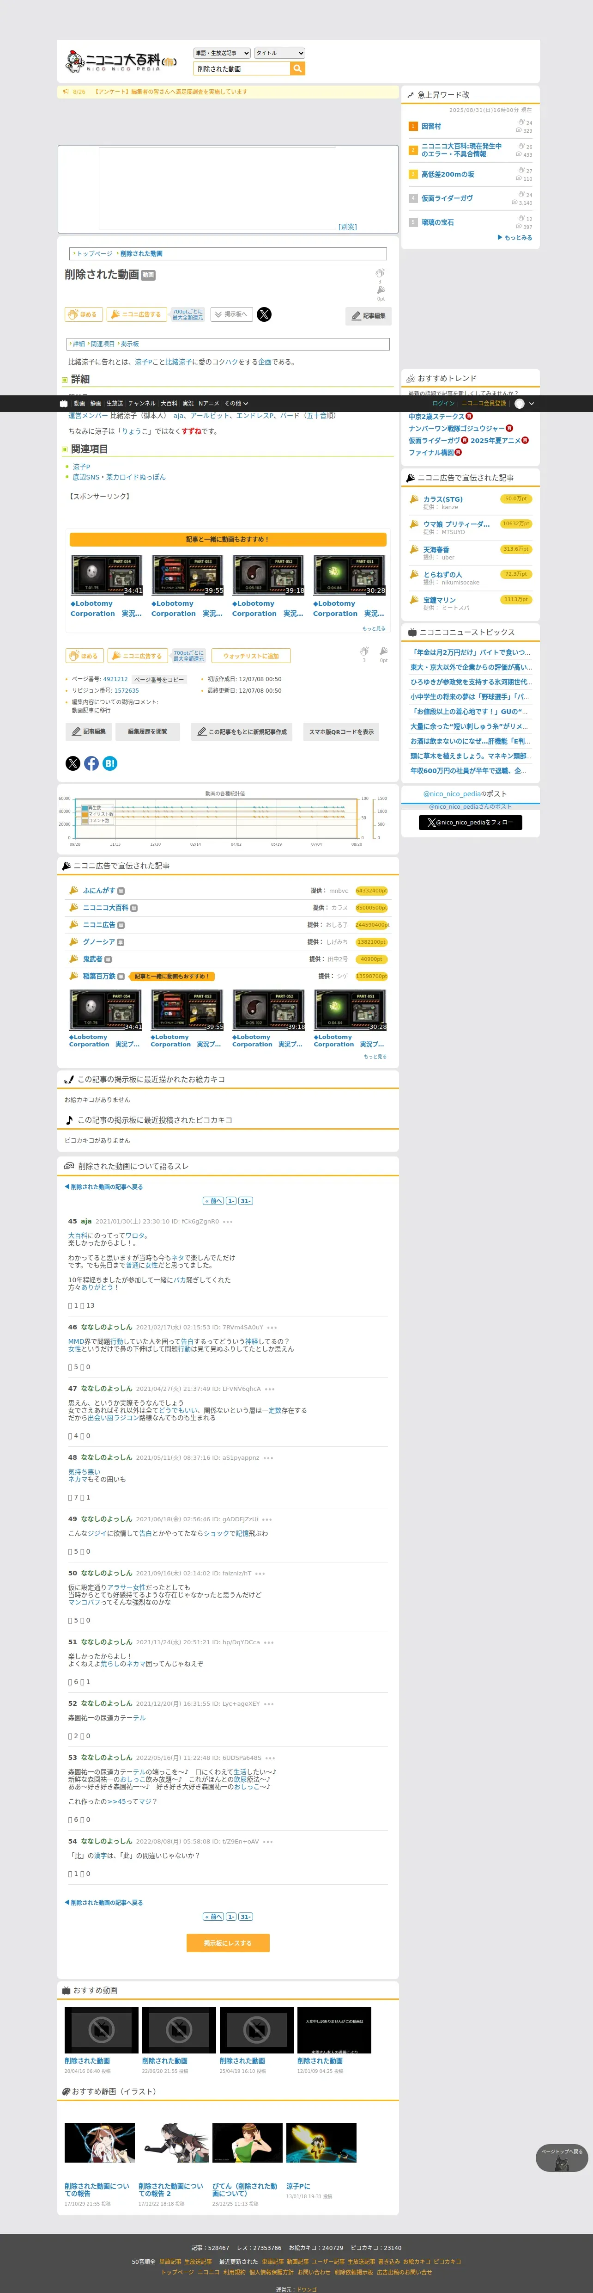
Task: Show the スマホ版QRコード
Action: (341, 732)
